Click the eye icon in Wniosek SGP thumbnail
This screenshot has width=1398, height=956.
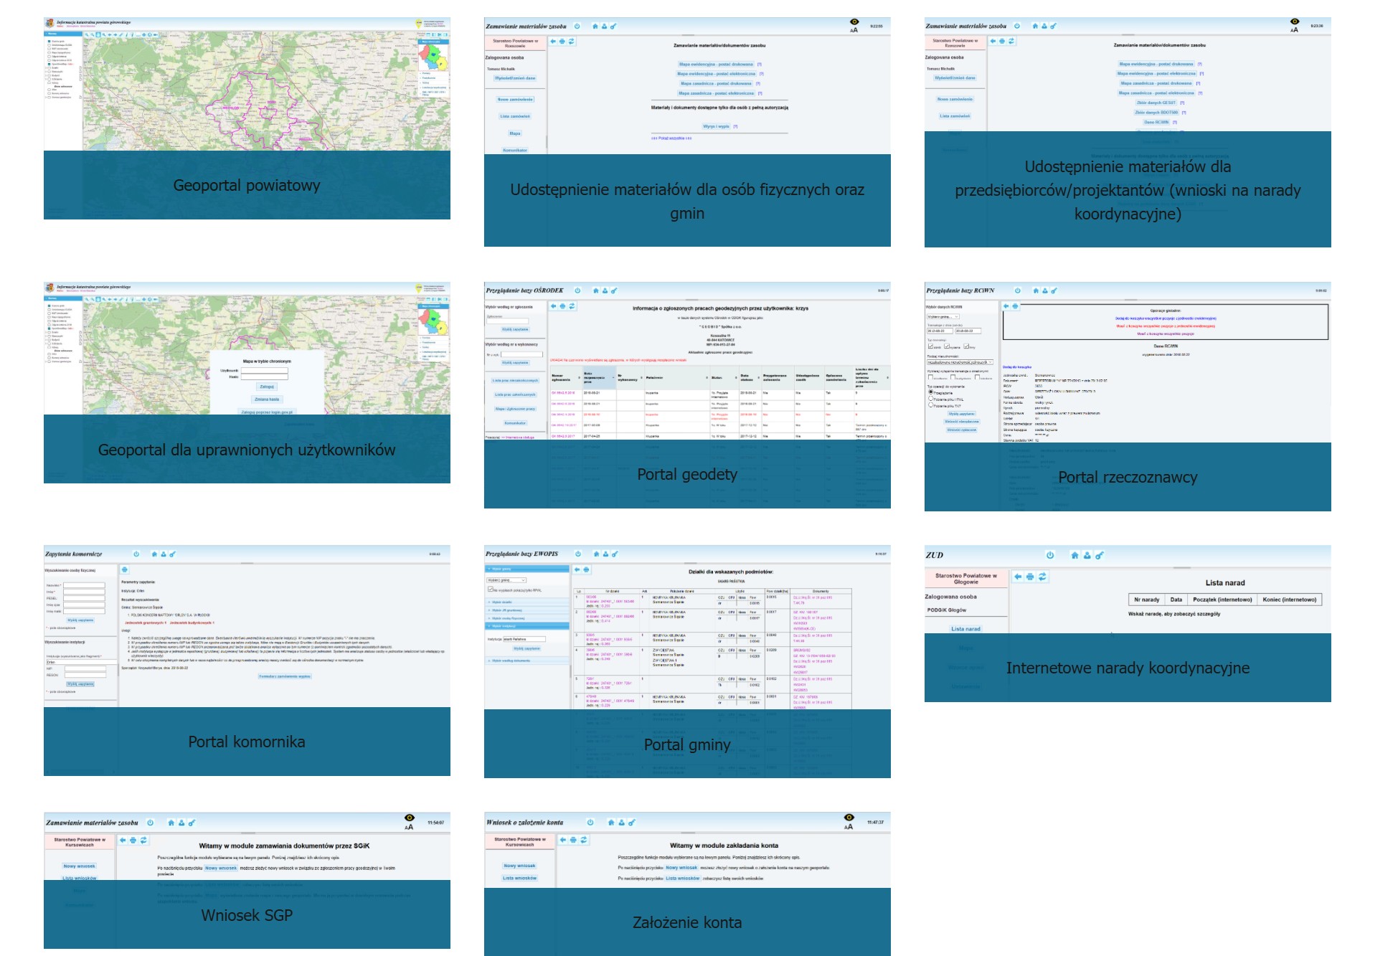pos(410,818)
